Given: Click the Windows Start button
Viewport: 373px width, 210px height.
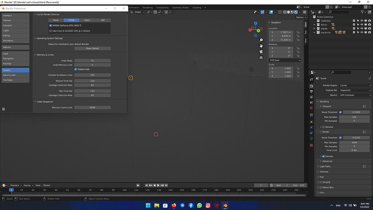Looking at the screenshot, I should pyautogui.click(x=148, y=205).
